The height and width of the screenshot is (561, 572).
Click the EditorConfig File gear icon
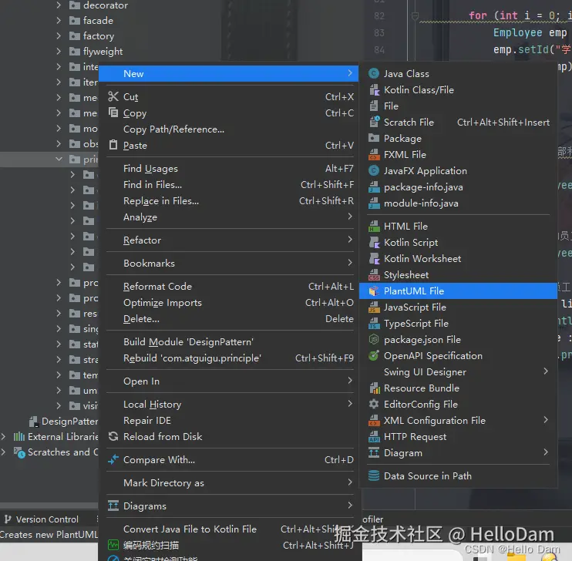374,404
